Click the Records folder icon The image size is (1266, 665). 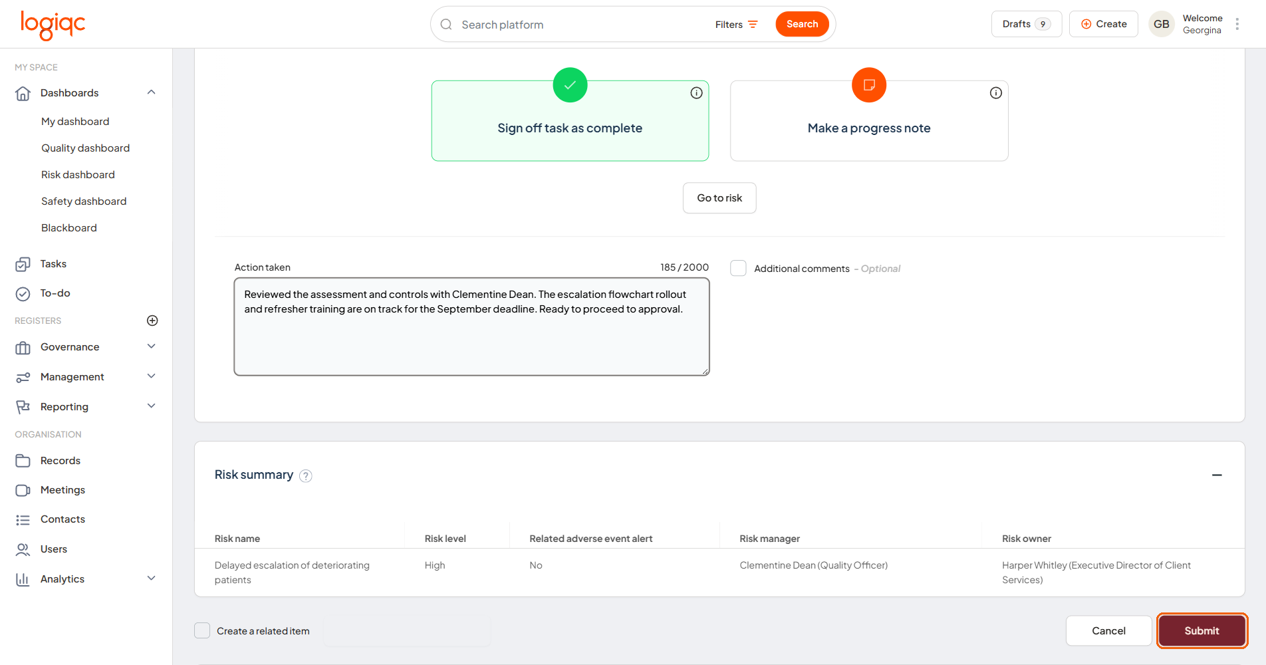(23, 461)
